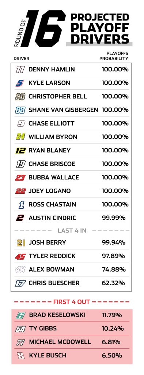Select the number 20 Christopher Bell logo
Viewport: 144px width, 375px height.
point(20,97)
